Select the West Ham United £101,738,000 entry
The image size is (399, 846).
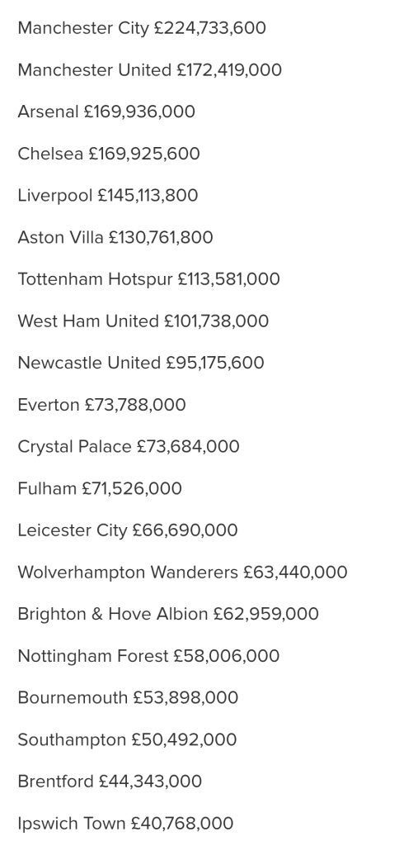coord(143,321)
